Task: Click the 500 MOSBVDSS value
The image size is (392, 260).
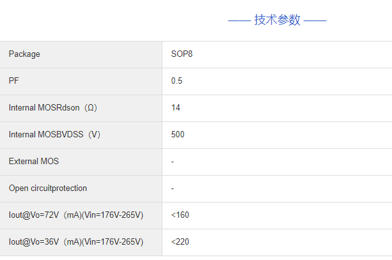Action: click(178, 135)
